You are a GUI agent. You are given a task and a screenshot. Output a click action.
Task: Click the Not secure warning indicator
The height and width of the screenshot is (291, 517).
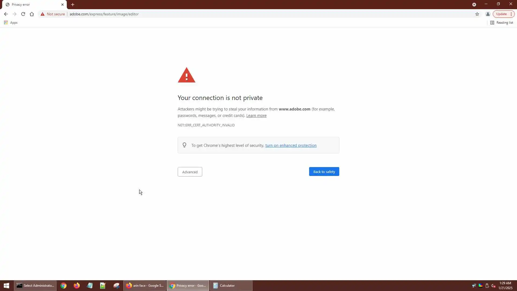tap(53, 14)
